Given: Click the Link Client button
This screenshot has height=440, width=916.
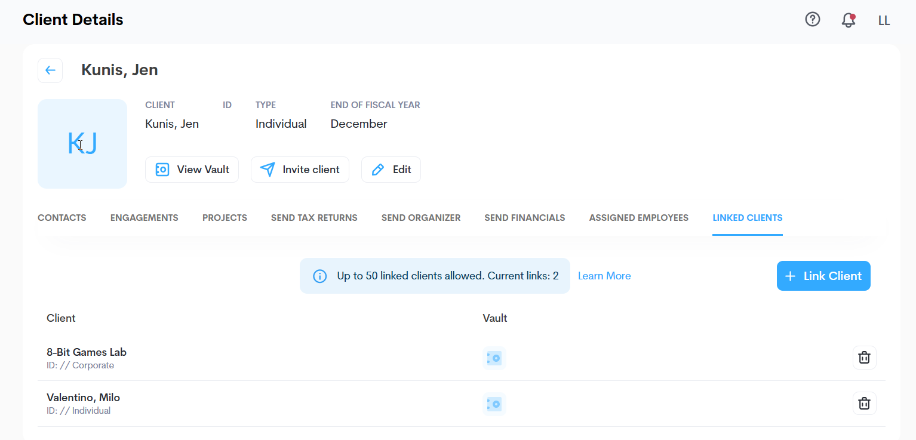Looking at the screenshot, I should click(x=823, y=276).
